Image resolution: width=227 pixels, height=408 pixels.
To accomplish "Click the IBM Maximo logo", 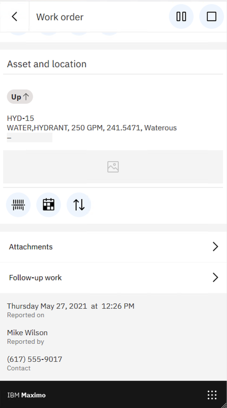I will (x=26, y=395).
